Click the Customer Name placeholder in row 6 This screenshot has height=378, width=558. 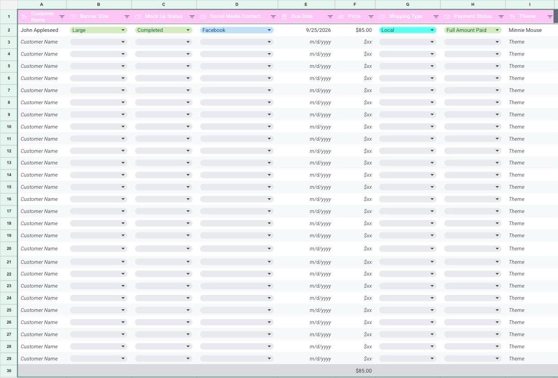[x=39, y=78]
